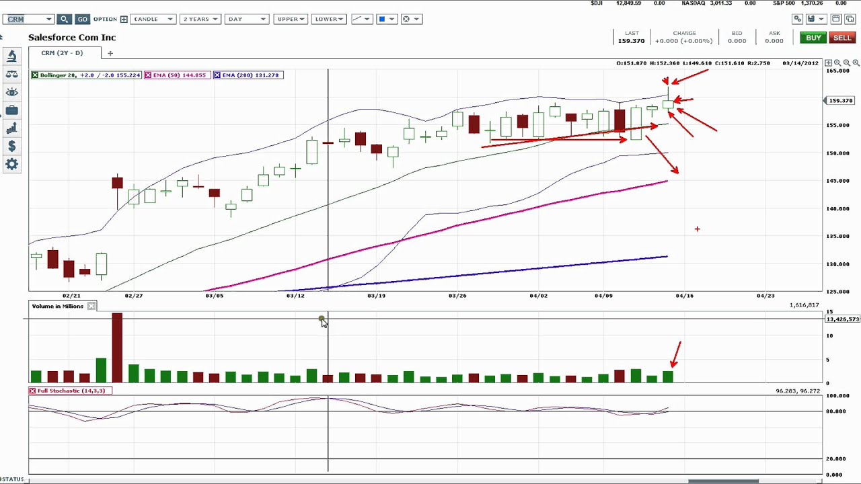Select the CRM (2Y - D) chart tab
Viewport: 861px width, 484px height.
[62, 53]
